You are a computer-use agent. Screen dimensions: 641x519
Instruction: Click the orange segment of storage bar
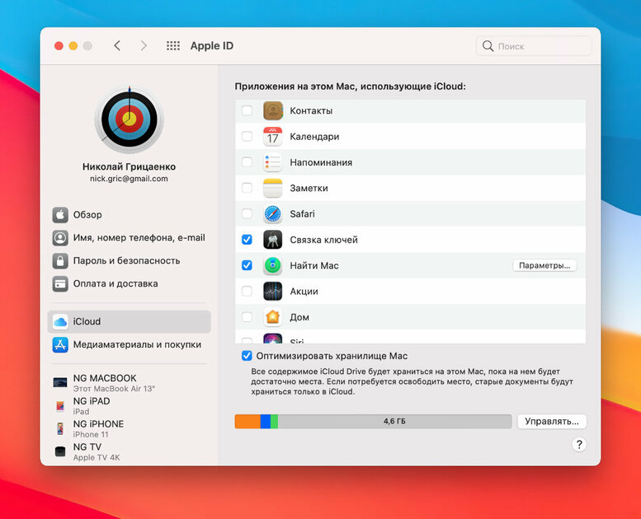coord(247,422)
